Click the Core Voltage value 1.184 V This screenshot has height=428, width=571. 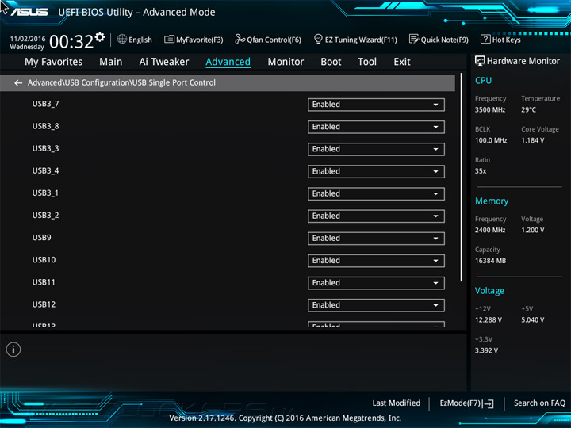coord(532,140)
